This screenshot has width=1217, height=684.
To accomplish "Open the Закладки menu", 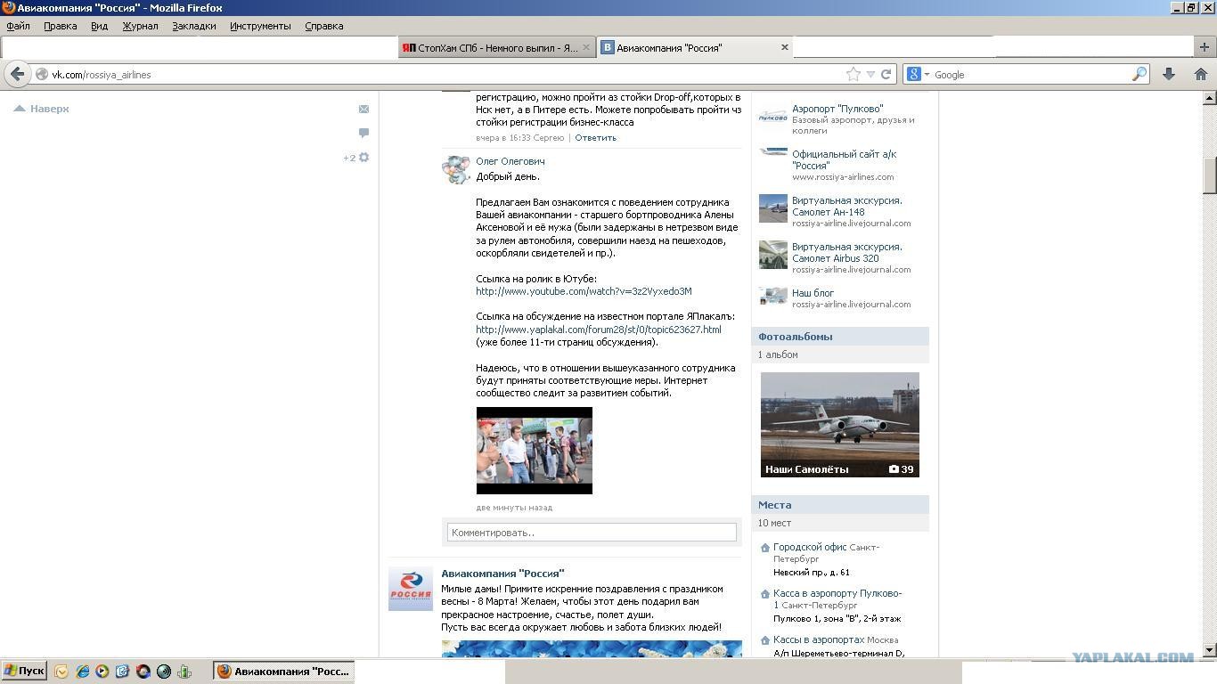I will 194,26.
